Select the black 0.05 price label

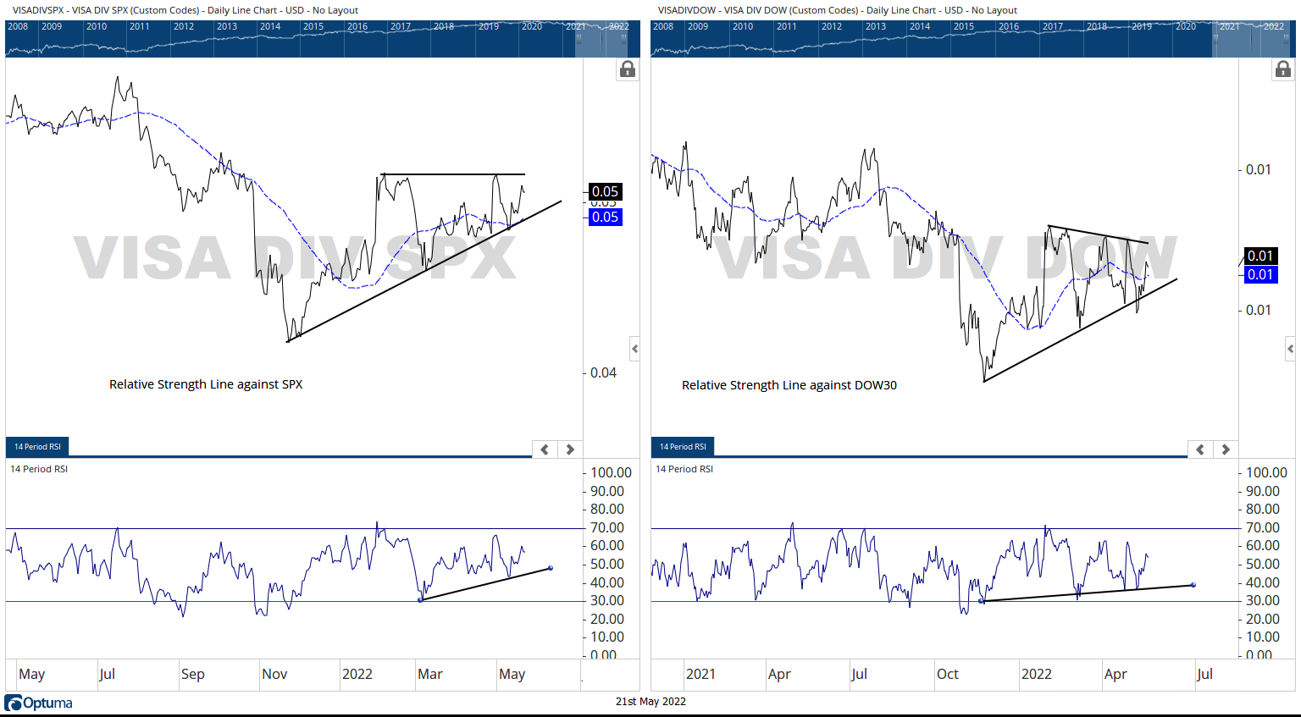(x=605, y=191)
